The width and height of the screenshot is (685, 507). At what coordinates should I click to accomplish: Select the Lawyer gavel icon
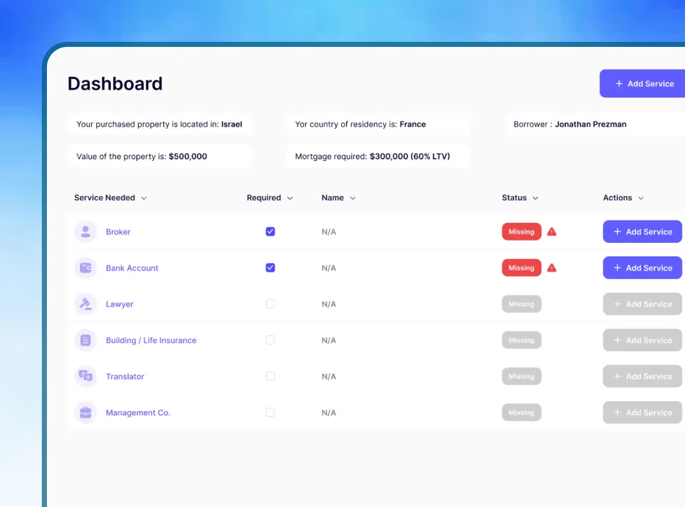85,304
